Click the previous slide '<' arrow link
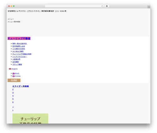 tap(13, 107)
